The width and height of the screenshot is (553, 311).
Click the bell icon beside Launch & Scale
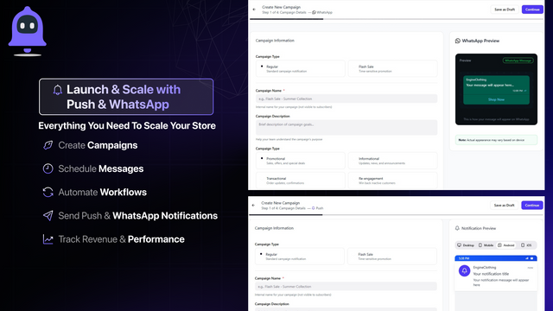coord(58,90)
